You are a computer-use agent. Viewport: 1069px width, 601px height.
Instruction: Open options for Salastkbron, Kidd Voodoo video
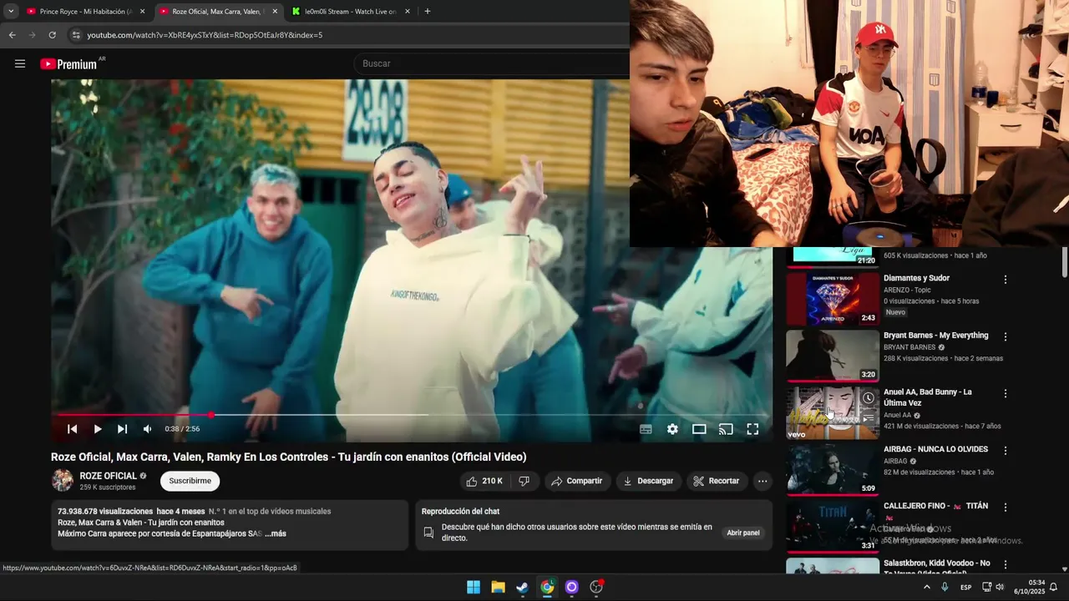tap(1006, 564)
